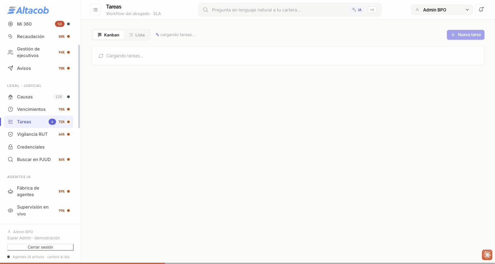The image size is (495, 264).
Task: Click the Cerrar sesión button
Action: (x=40, y=247)
